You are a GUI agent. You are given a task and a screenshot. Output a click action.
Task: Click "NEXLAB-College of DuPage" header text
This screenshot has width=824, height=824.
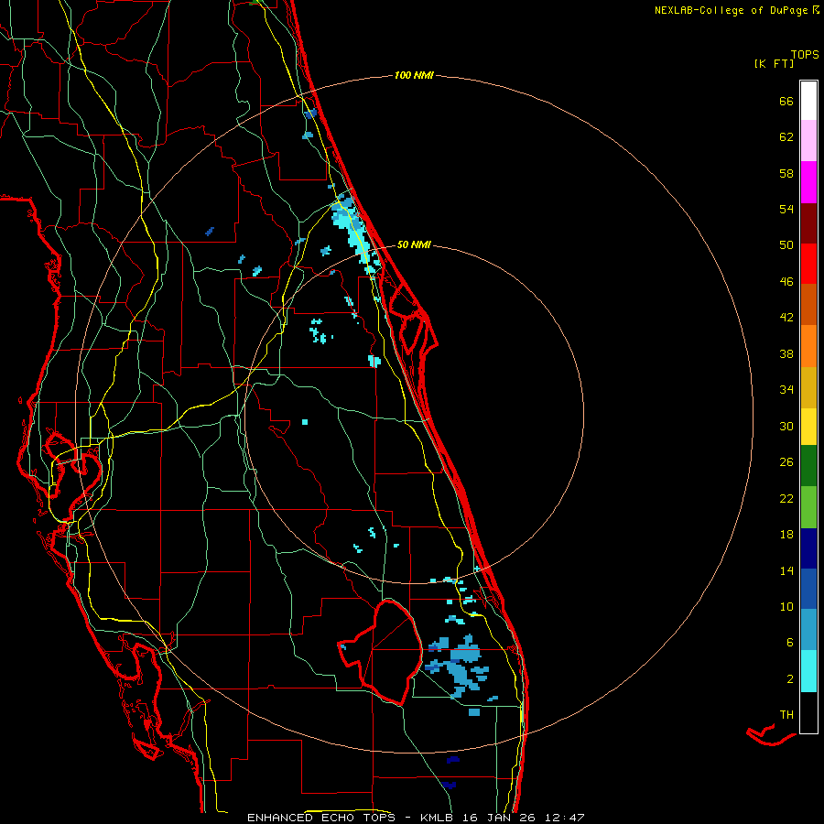click(731, 10)
